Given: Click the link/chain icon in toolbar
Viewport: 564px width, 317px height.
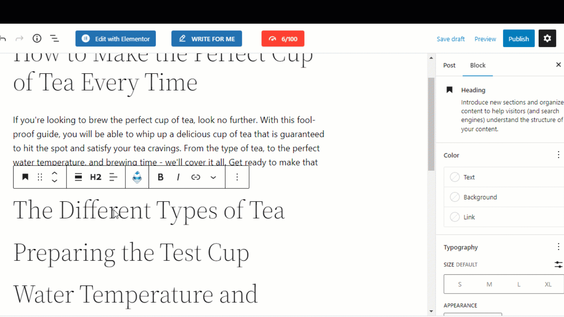Looking at the screenshot, I should point(196,177).
